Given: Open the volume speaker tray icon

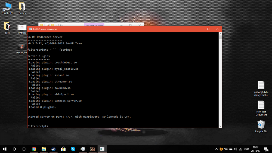Looking at the screenshot, I should tap(235, 149).
